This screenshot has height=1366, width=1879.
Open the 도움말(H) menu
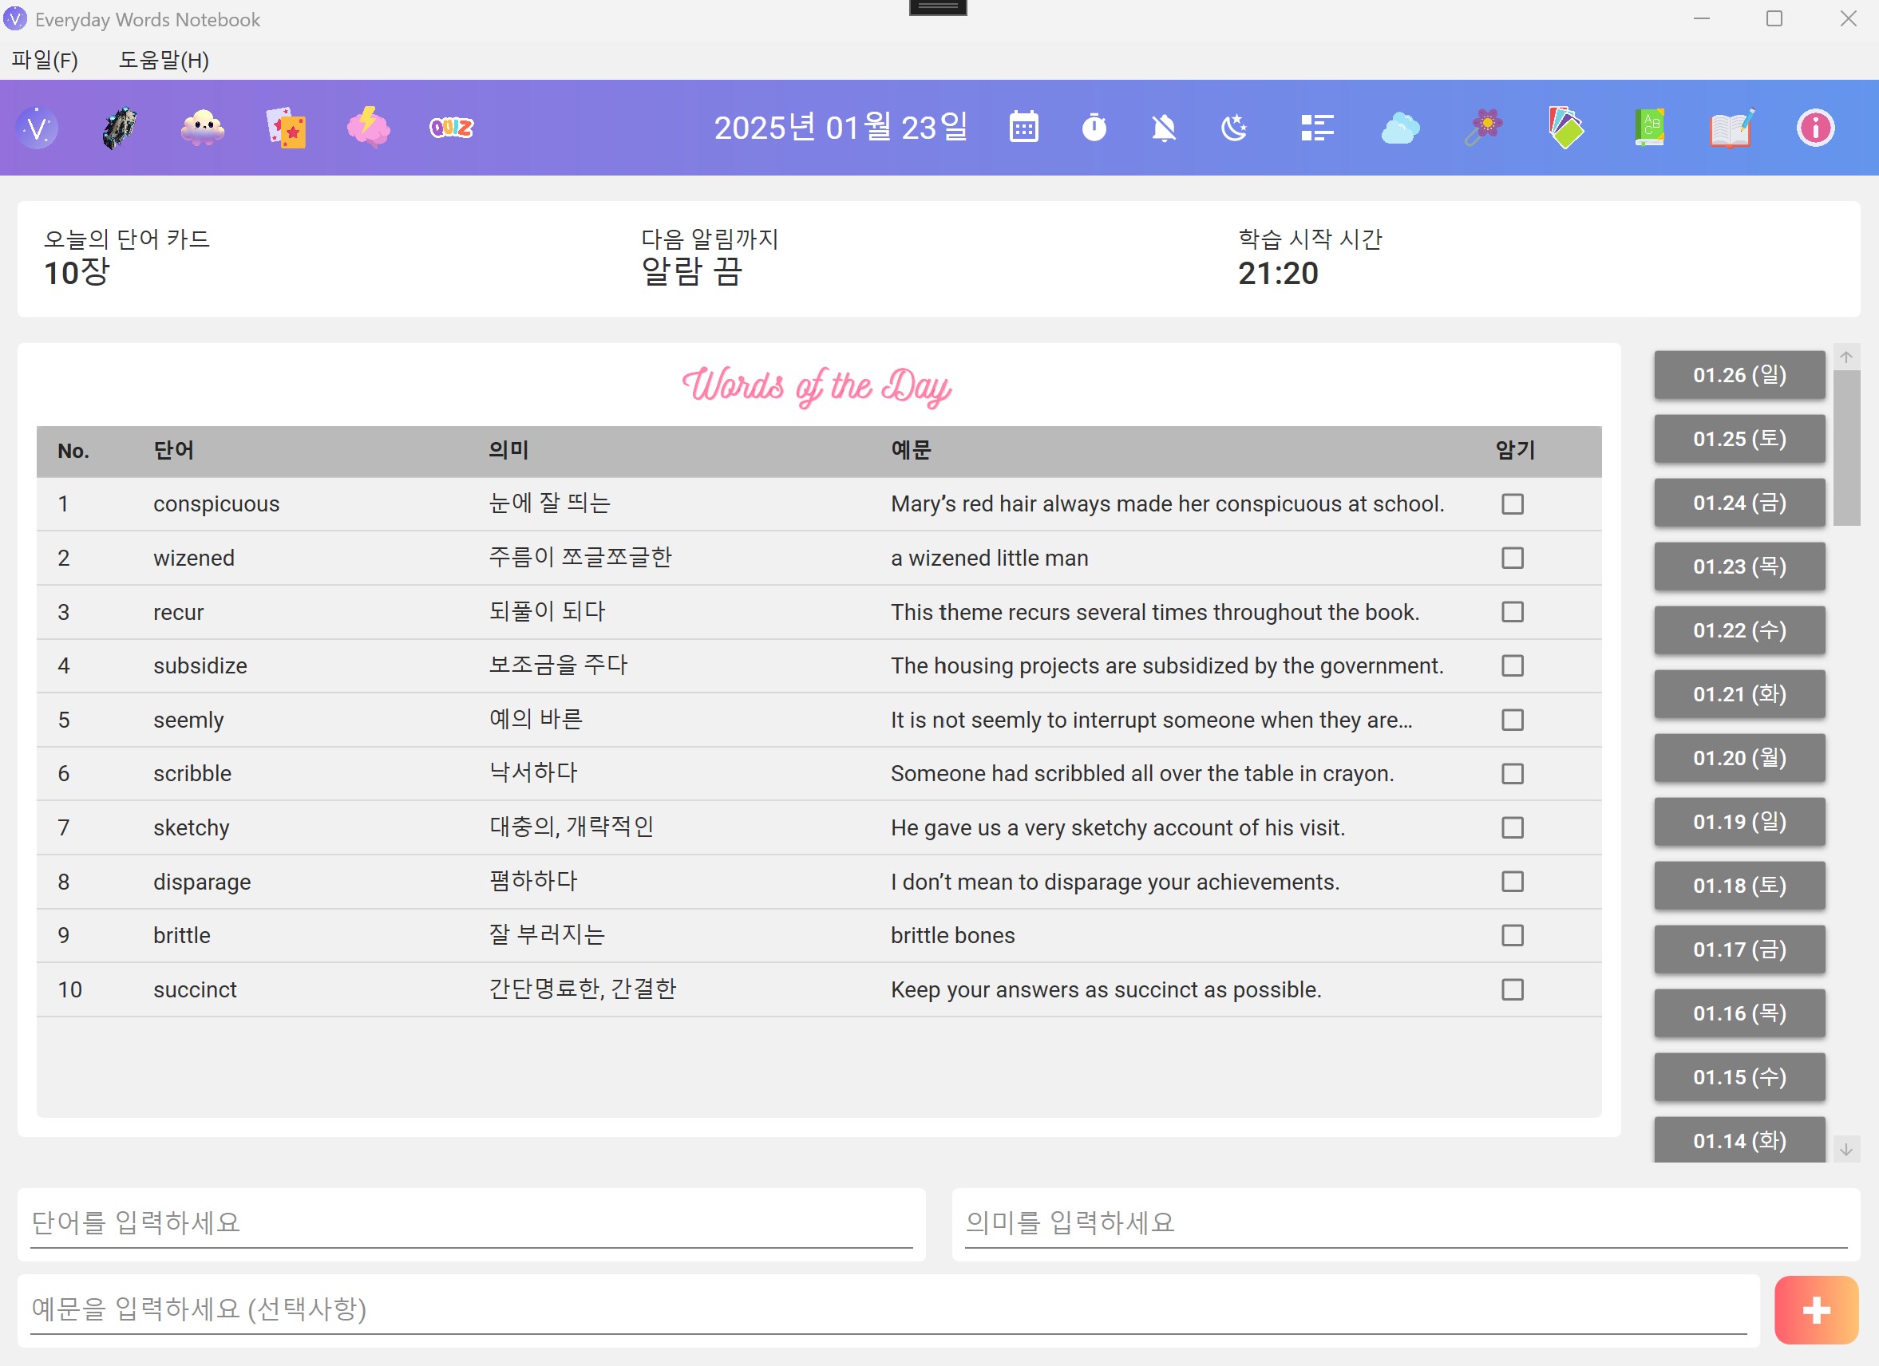[x=163, y=61]
